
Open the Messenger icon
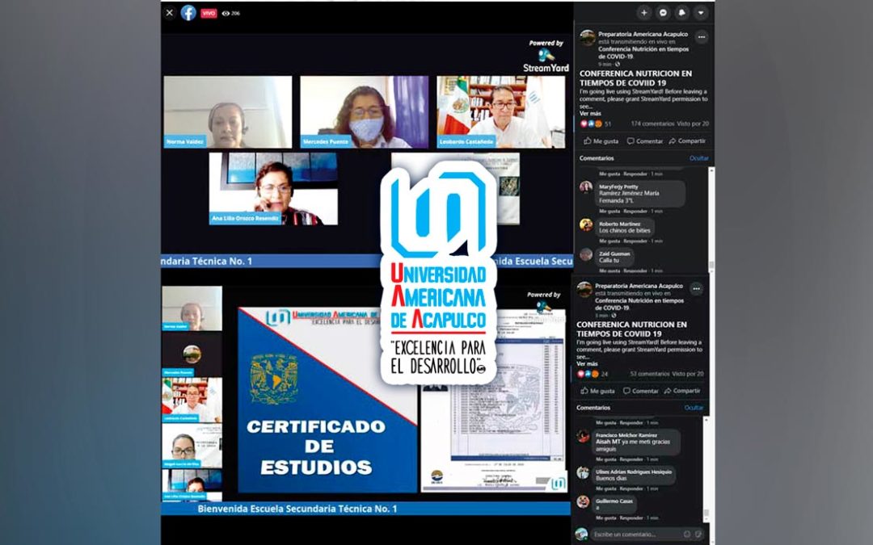(x=663, y=13)
